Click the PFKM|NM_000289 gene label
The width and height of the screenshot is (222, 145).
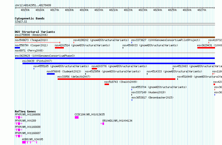tap(25, 121)
